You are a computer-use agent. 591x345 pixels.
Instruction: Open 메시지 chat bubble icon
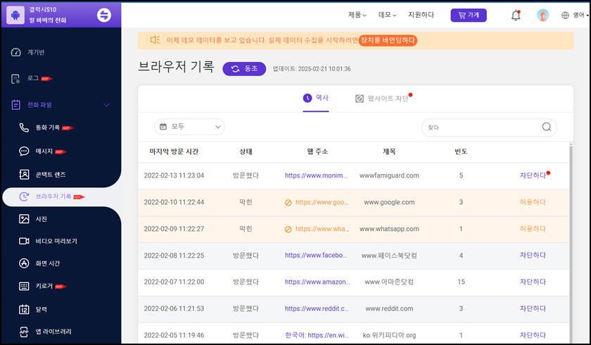pos(24,151)
